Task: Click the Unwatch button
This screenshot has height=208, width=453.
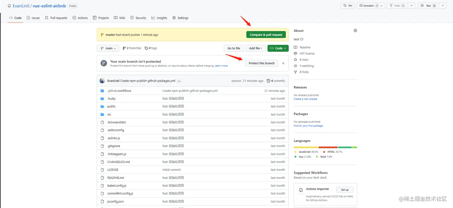Action: (368, 6)
